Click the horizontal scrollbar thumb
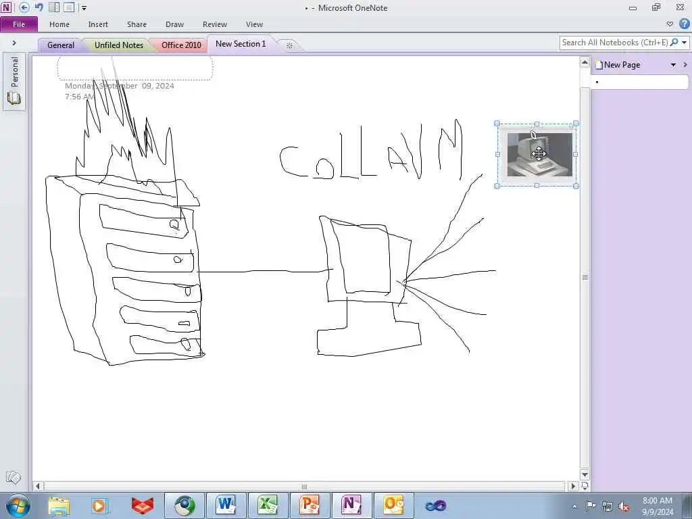 pyautogui.click(x=304, y=487)
